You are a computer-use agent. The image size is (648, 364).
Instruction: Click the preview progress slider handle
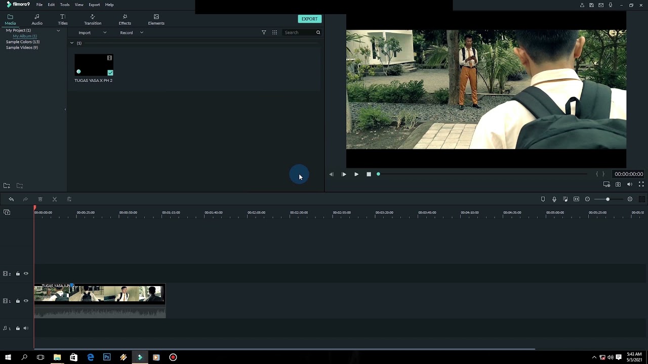pyautogui.click(x=378, y=174)
